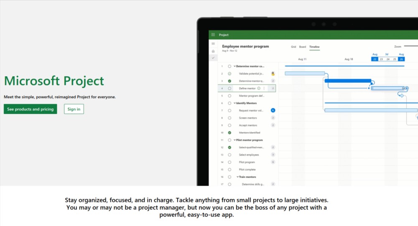Click the assignee badge on Pilot program row
The width and height of the screenshot is (418, 226).
point(273,162)
